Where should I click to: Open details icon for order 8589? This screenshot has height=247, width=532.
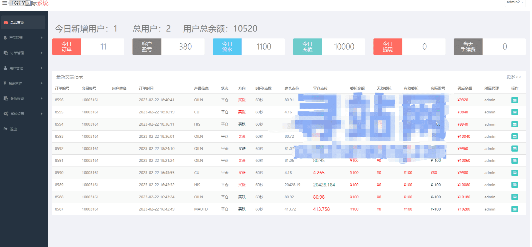coord(515,185)
